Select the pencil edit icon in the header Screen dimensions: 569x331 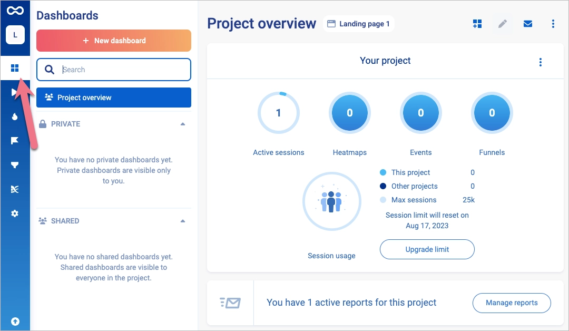[503, 24]
